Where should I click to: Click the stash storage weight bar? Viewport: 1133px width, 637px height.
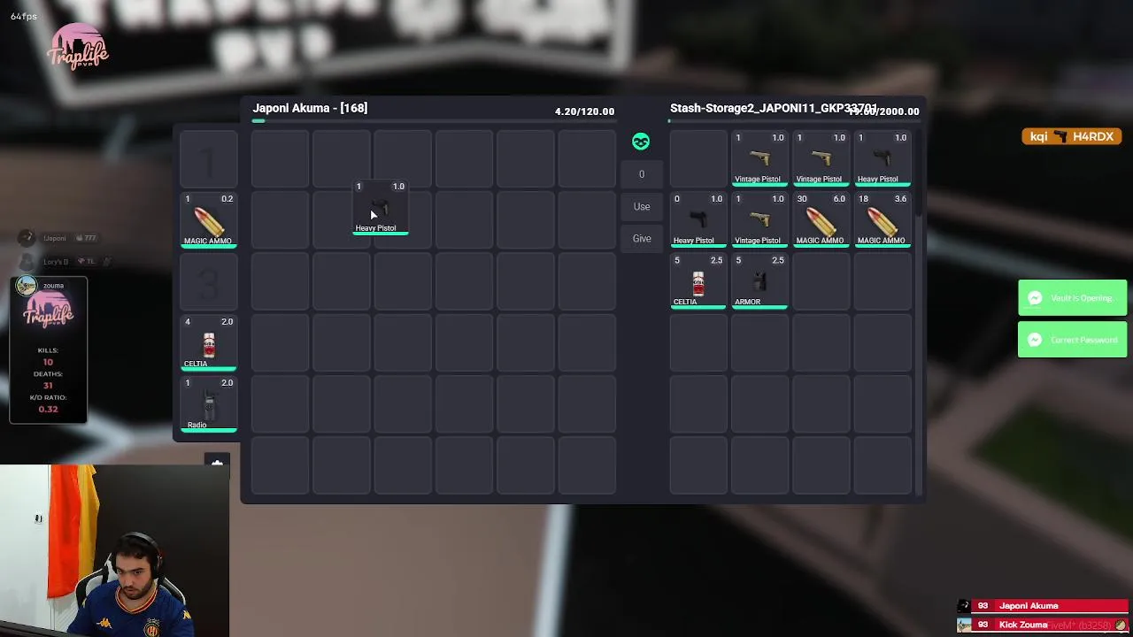point(794,121)
